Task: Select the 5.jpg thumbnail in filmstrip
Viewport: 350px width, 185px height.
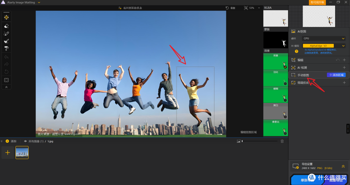Action: pos(22,152)
